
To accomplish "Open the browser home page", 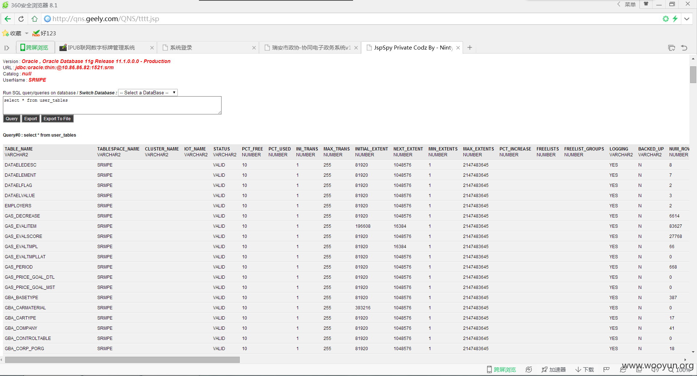I will tap(34, 19).
